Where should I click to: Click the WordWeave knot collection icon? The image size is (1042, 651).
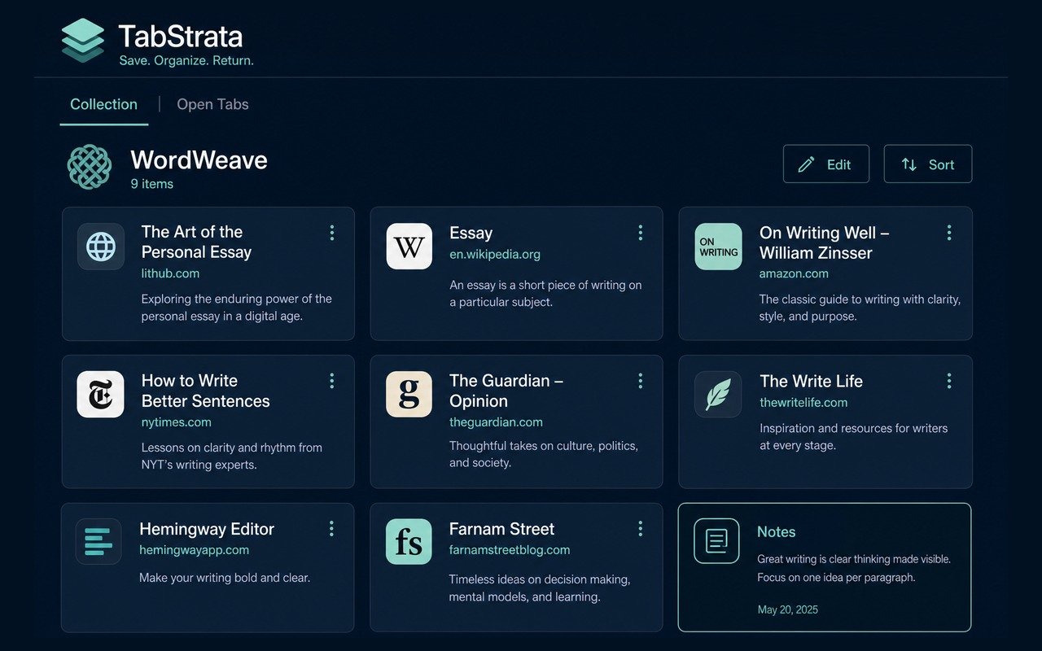coord(89,167)
